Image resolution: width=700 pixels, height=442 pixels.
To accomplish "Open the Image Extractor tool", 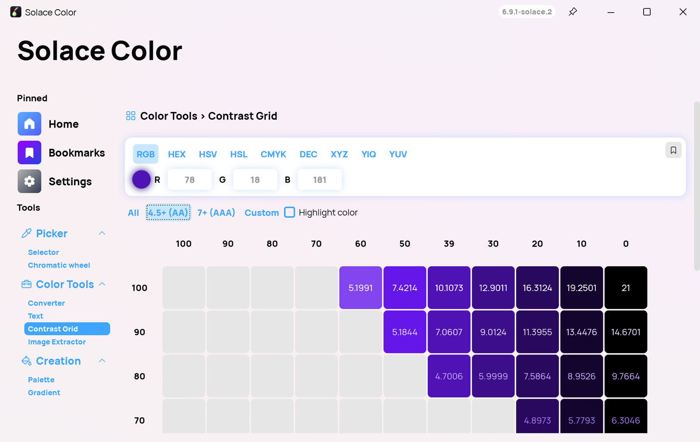I will [x=57, y=342].
